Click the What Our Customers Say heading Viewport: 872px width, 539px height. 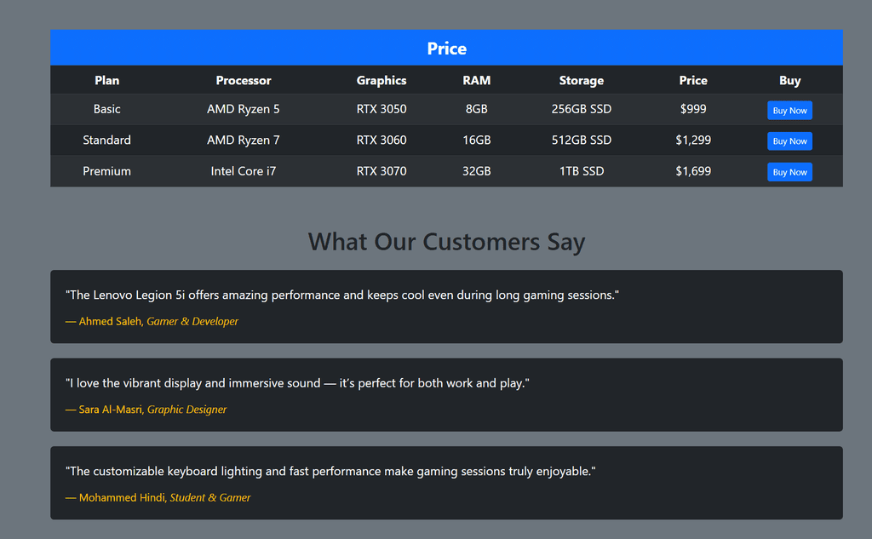pyautogui.click(x=446, y=242)
